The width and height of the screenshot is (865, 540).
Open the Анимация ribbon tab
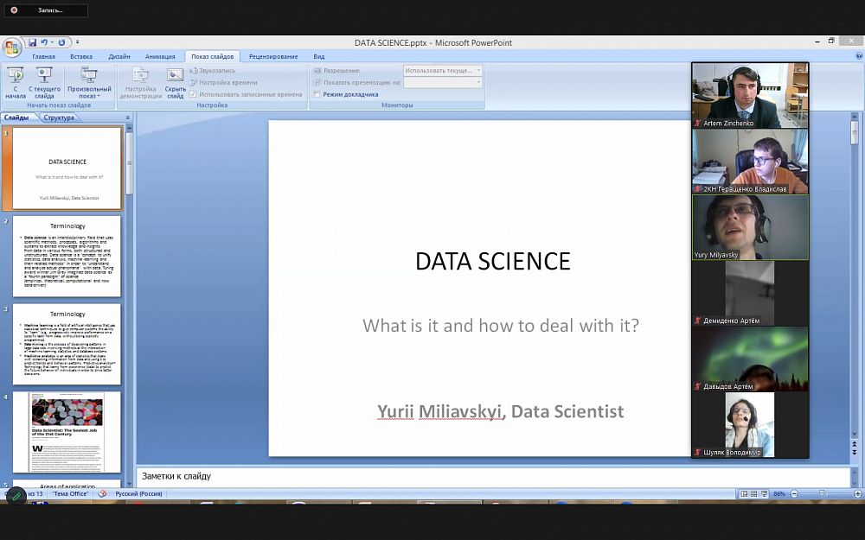pos(160,56)
